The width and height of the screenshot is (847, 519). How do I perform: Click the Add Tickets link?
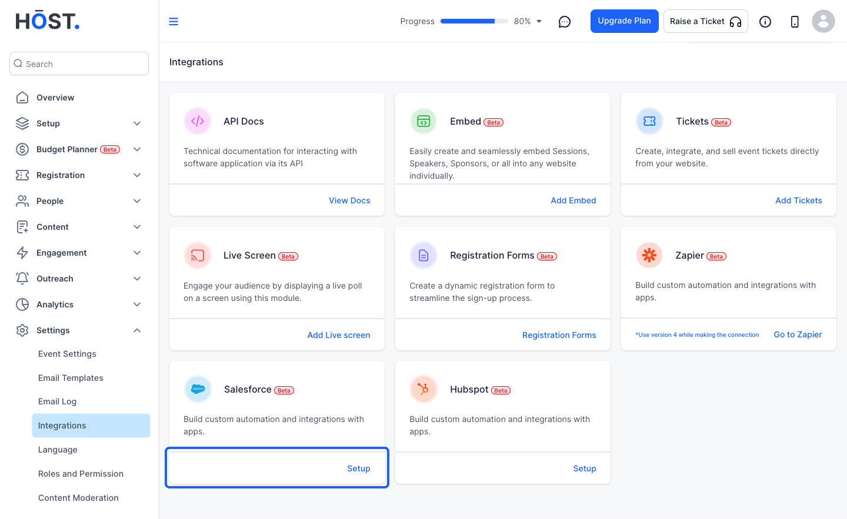pyautogui.click(x=799, y=200)
